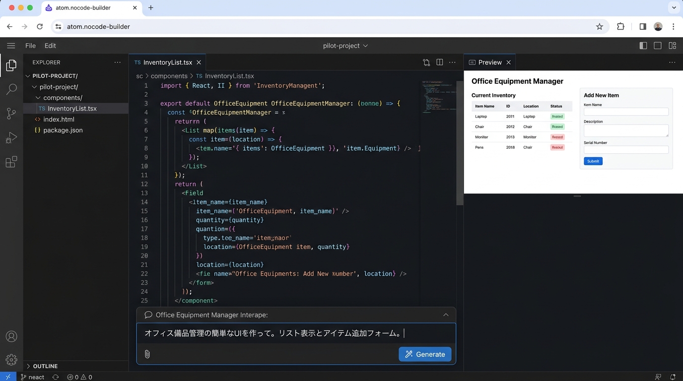683x381 pixels.
Task: Click the split editor icon
Action: coord(439,63)
